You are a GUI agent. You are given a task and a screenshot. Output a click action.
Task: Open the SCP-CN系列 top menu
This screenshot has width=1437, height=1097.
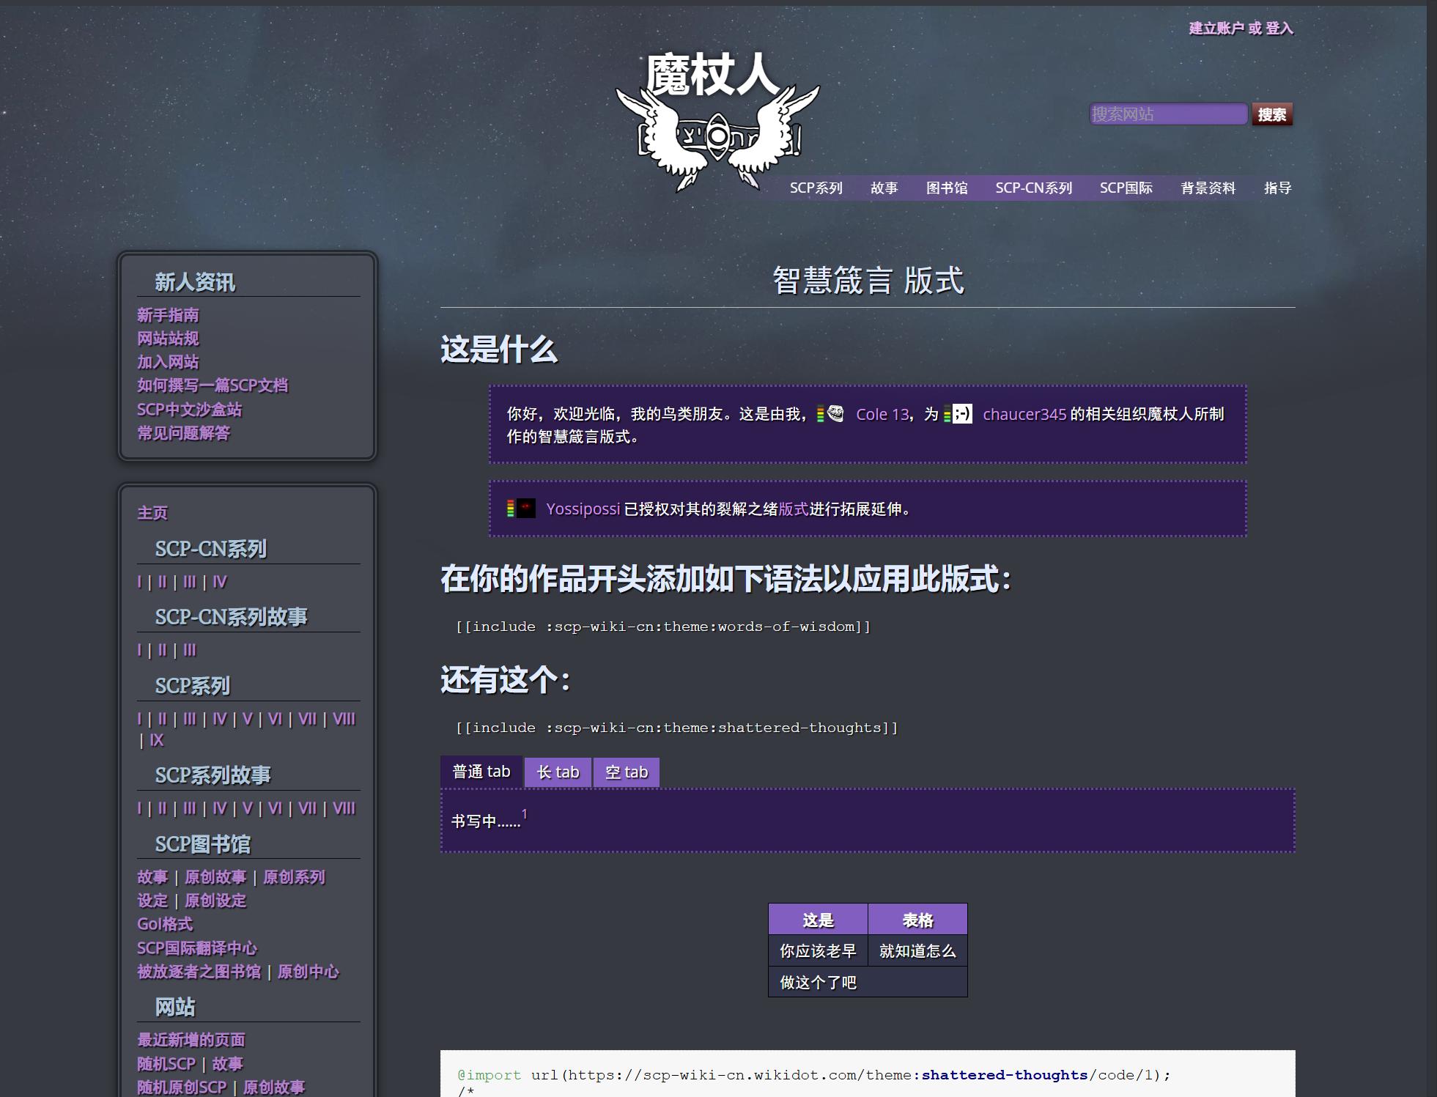point(1033,188)
